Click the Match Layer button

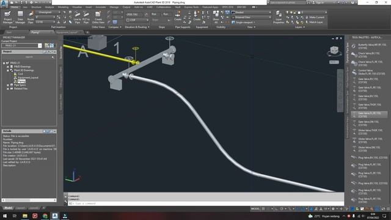[x=314, y=22]
